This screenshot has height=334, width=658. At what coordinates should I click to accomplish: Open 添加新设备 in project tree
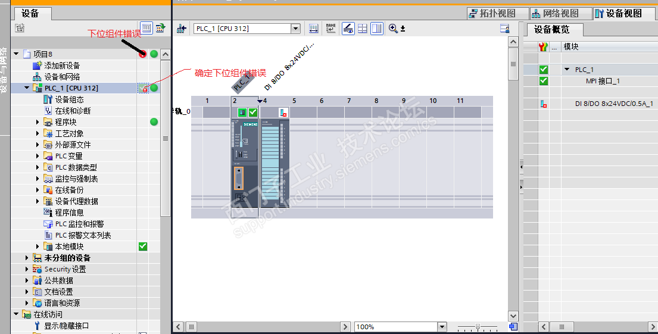click(x=62, y=65)
